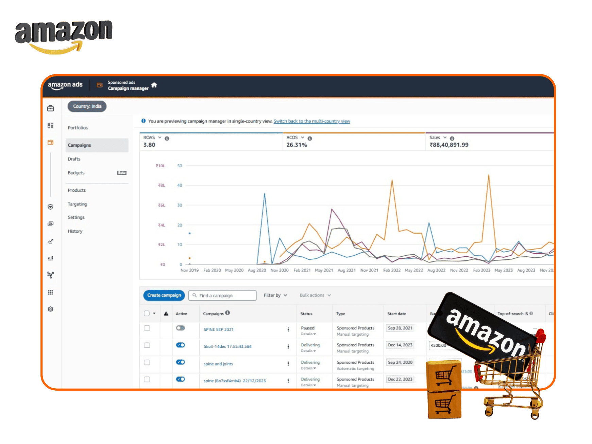Open the Filter by dropdown

tap(275, 295)
